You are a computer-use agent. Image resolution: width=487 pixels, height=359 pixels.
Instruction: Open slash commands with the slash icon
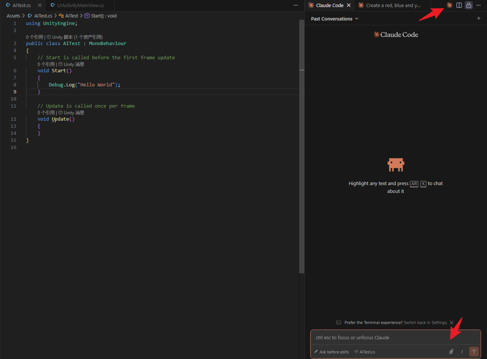(x=462, y=352)
